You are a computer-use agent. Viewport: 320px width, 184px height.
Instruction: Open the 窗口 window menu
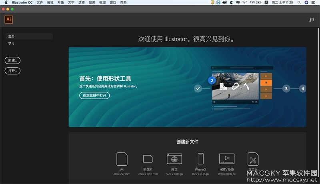click(113, 2)
